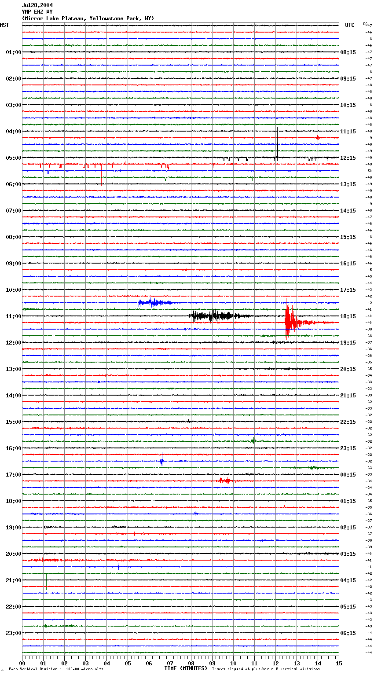Select the 08:00 MST time label
The height and width of the screenshot is (675, 374).
coord(13,237)
